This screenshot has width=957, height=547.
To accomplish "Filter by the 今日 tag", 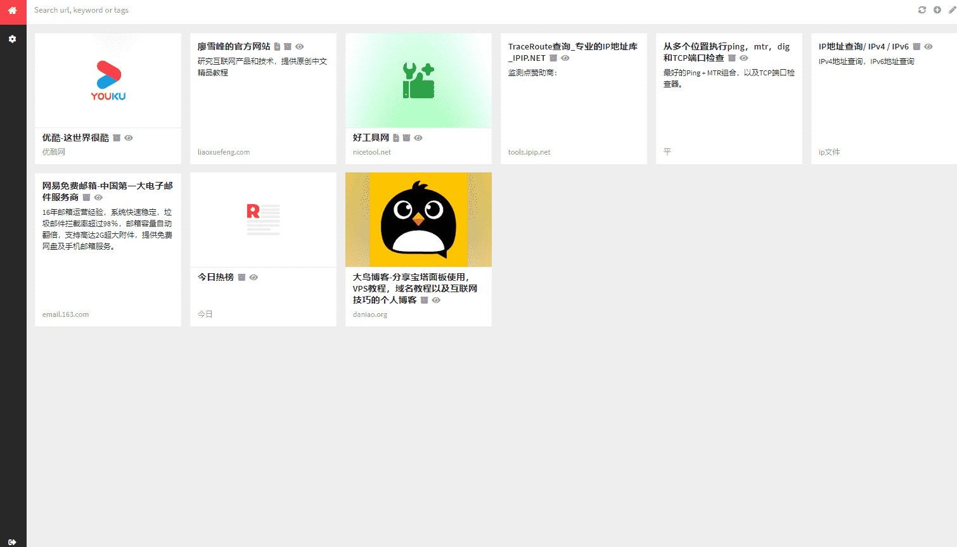I will 205,314.
